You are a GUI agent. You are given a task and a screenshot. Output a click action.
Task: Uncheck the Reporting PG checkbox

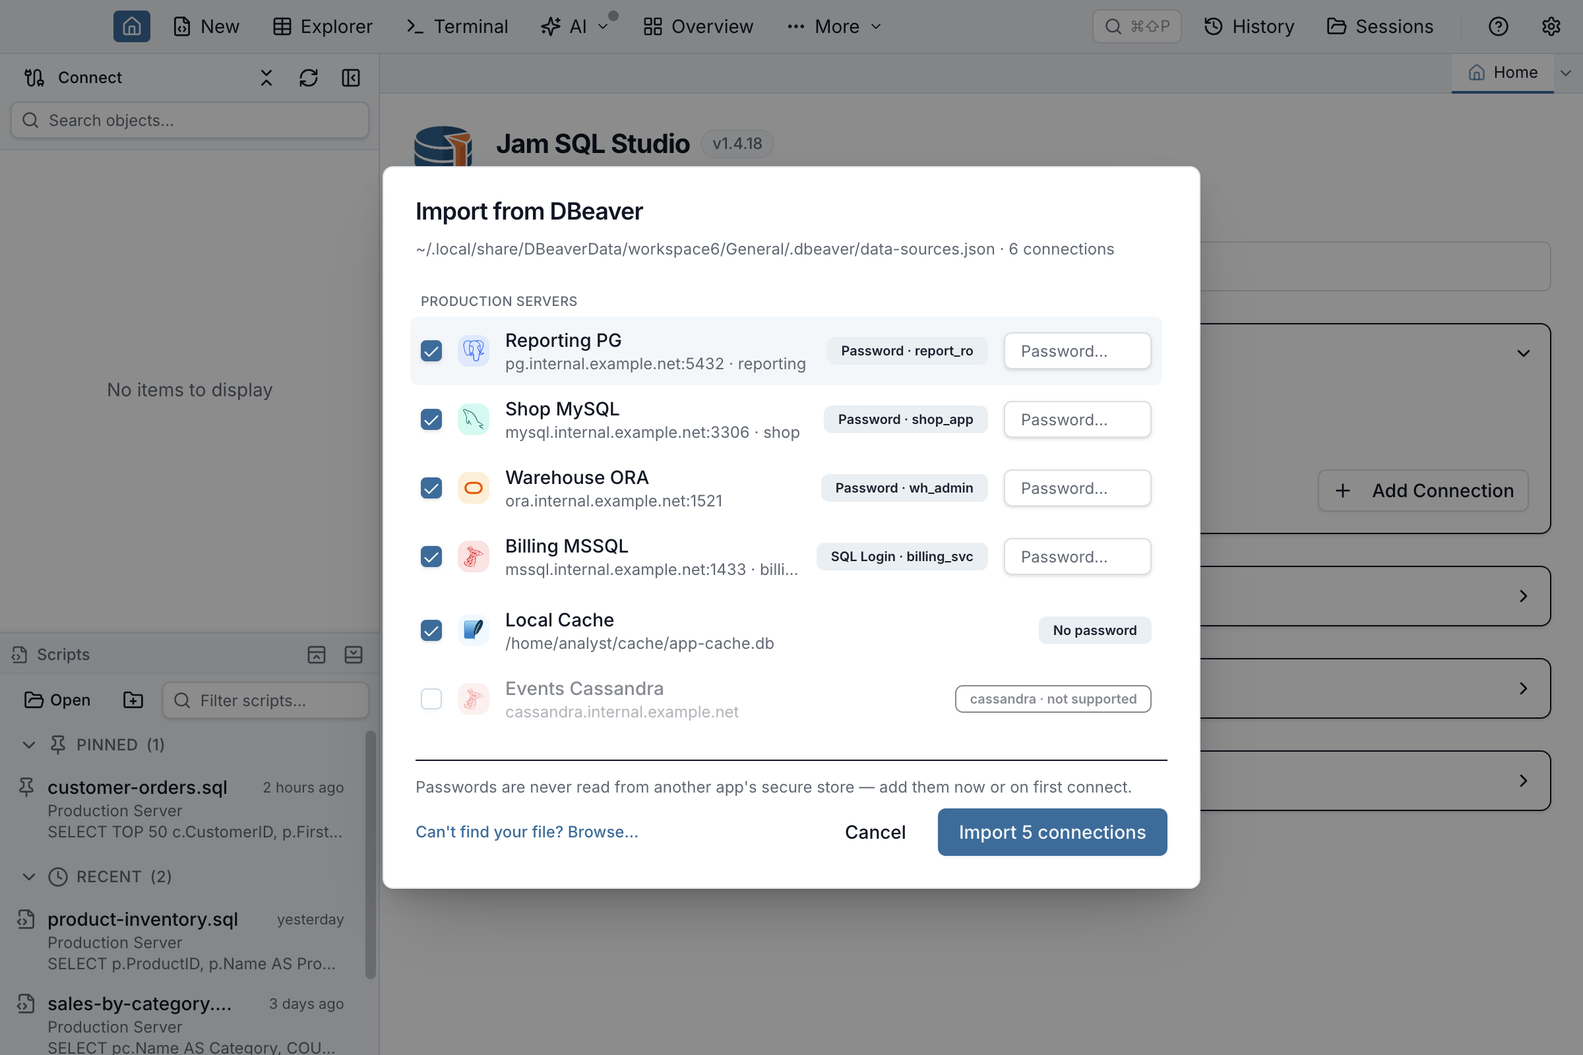click(431, 351)
